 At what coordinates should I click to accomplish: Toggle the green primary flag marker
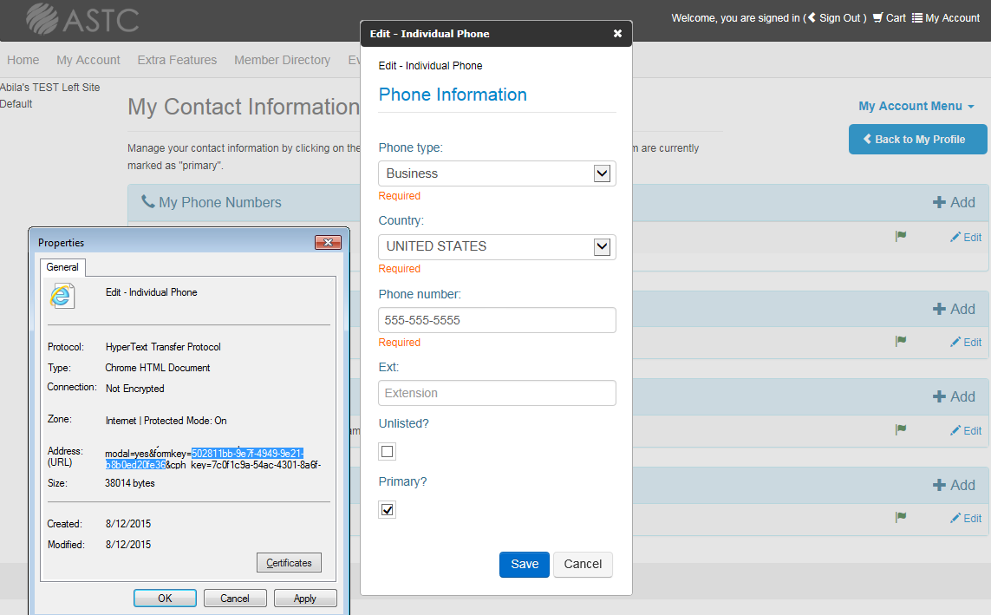(901, 237)
